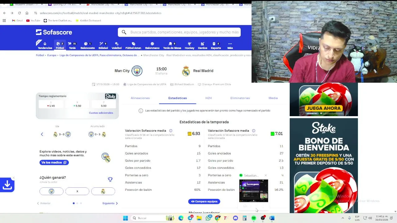This screenshot has height=223, width=397.
Task: Click browser reload button
Action: pos(19,13)
